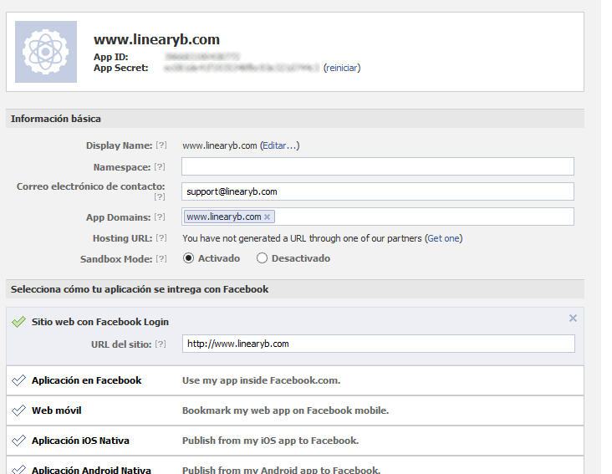Click the help [?] next to App Domains
The height and width of the screenshot is (474, 612).
pyautogui.click(x=160, y=217)
